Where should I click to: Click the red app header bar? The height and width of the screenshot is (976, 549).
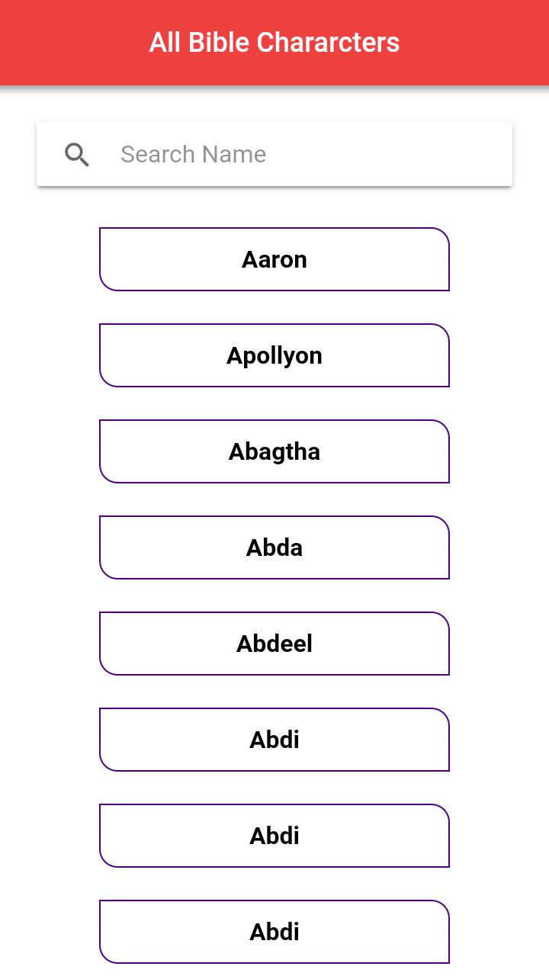click(473, 43)
